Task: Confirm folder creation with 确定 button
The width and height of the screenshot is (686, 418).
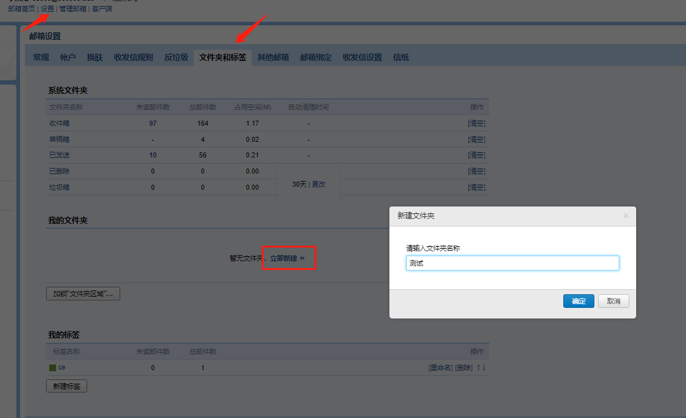Action: (x=578, y=301)
